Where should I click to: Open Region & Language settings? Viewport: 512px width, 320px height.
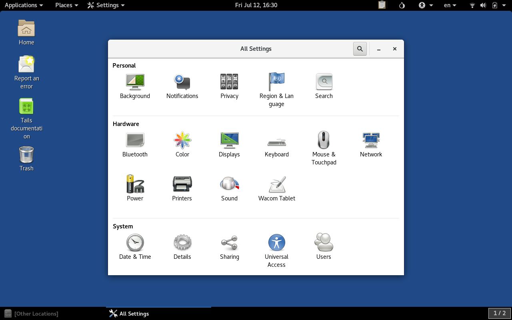[276, 90]
